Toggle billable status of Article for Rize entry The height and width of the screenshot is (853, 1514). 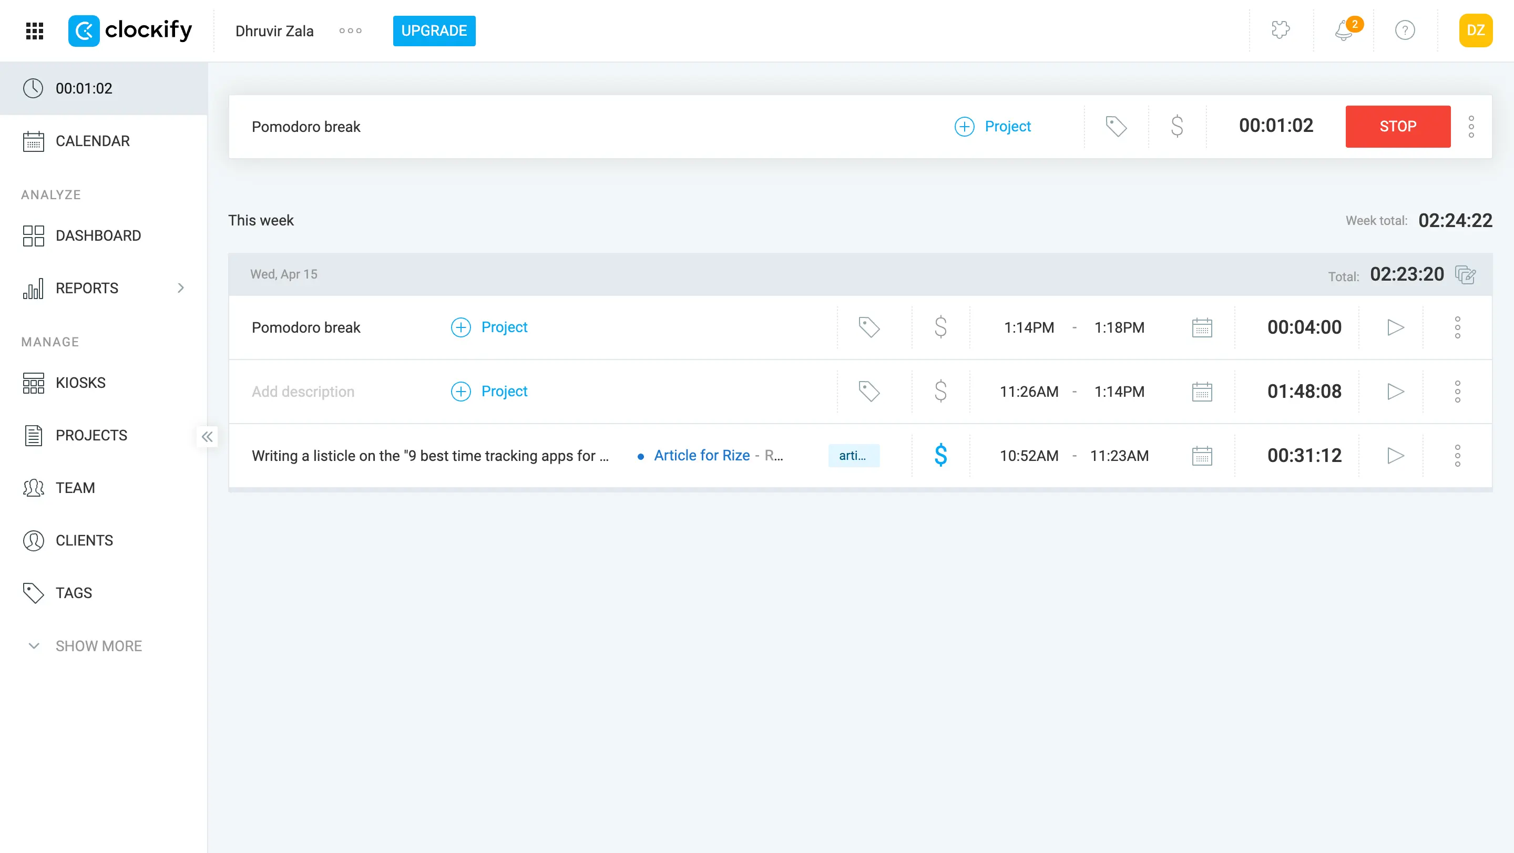coord(940,456)
